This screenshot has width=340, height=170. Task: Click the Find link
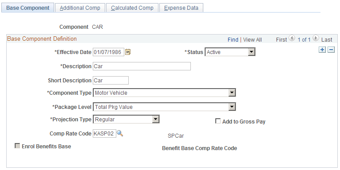[x=233, y=40]
